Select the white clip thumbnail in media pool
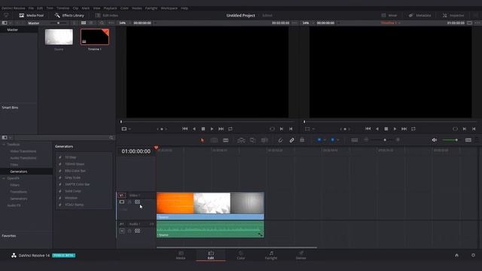This screenshot has height=271, width=482. click(x=59, y=37)
